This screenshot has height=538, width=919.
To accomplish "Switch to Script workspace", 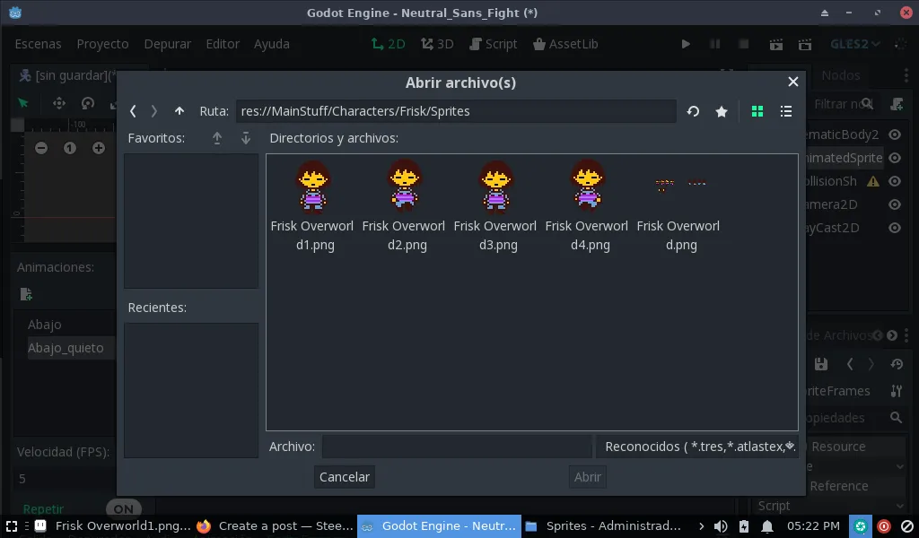I will (493, 44).
